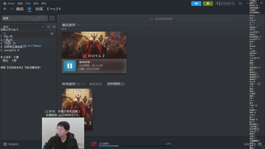Viewport: 265px width, 149px height.
Task: Open the 按字母顺序 sort dropdown
Action: [x=116, y=84]
